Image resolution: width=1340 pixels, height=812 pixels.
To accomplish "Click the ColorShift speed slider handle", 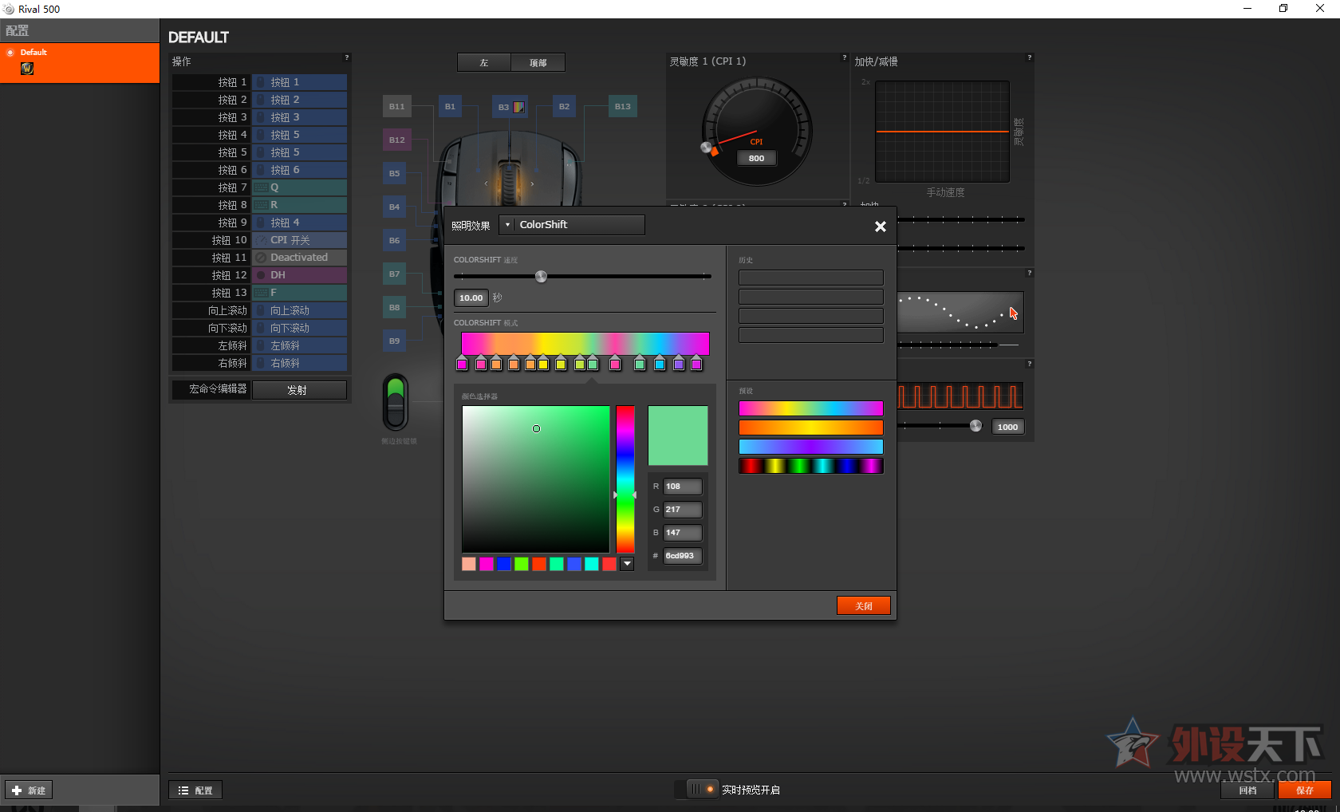I will (541, 277).
